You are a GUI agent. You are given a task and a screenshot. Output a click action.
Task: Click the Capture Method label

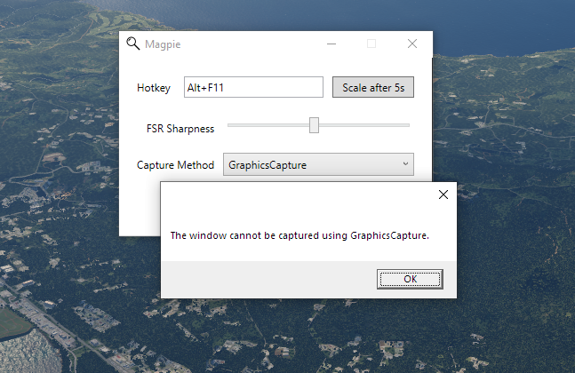[175, 165]
